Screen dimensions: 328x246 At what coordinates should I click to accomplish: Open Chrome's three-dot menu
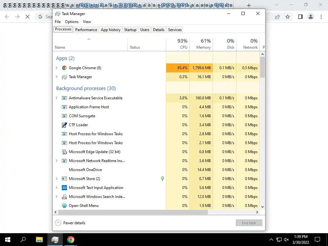click(x=321, y=17)
